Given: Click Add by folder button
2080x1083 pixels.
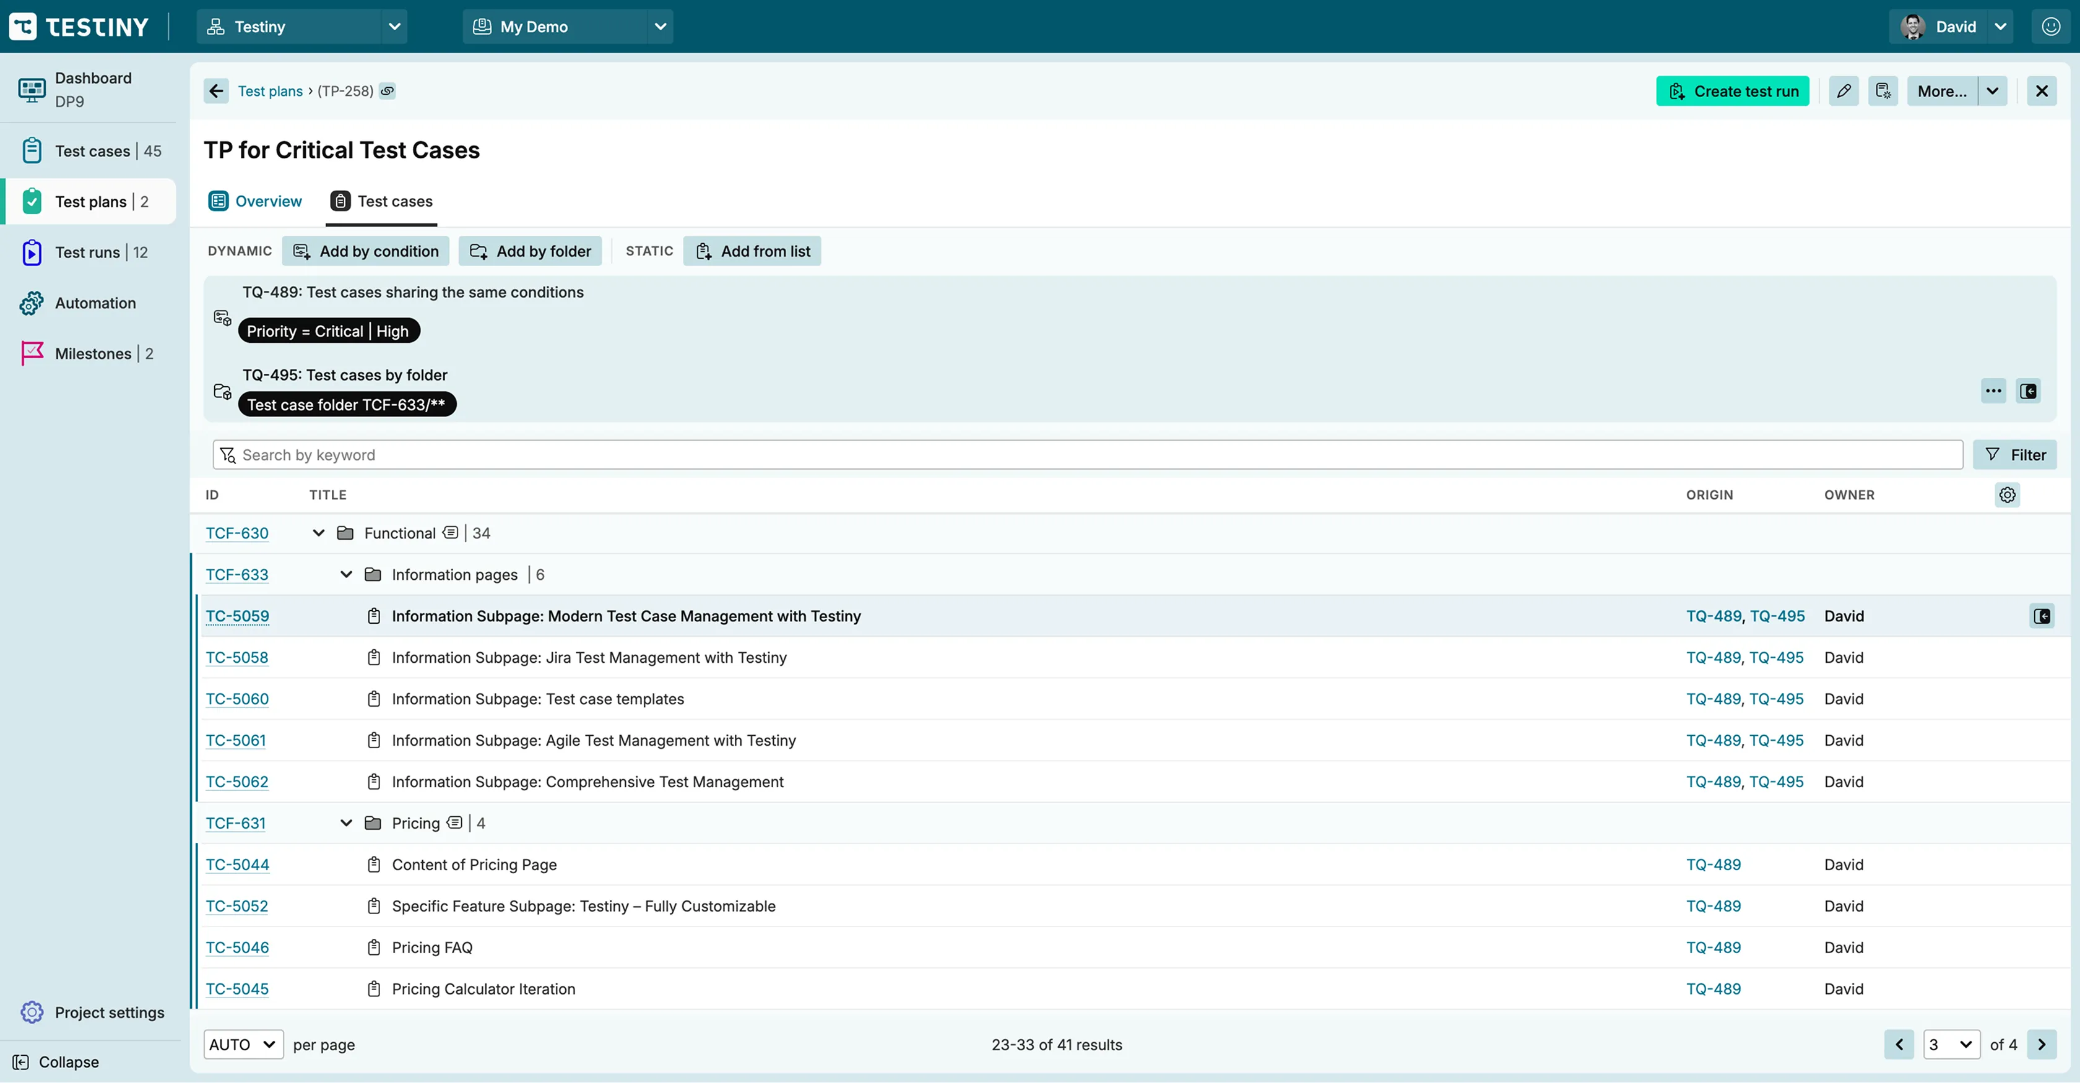Looking at the screenshot, I should click(x=530, y=251).
